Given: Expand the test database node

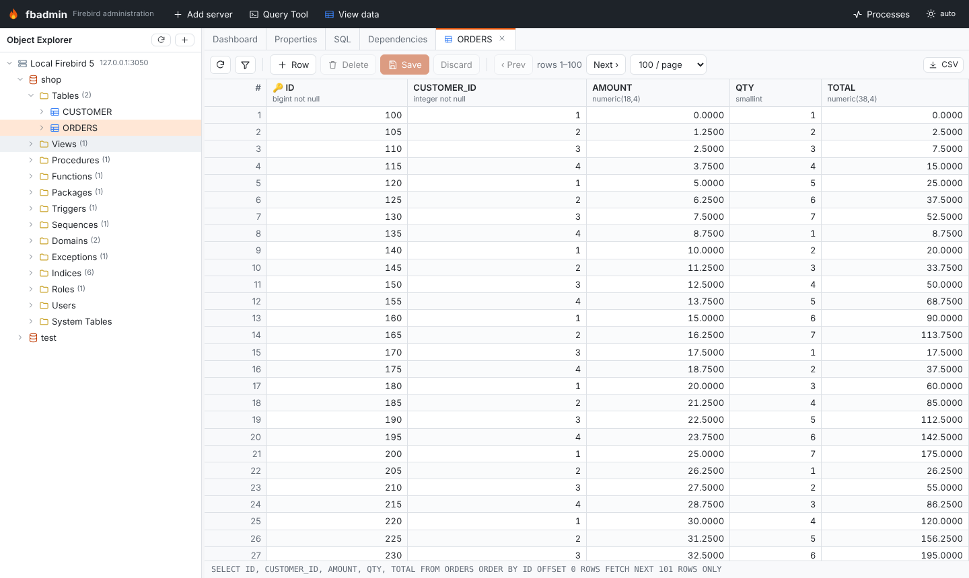Looking at the screenshot, I should 20,337.
